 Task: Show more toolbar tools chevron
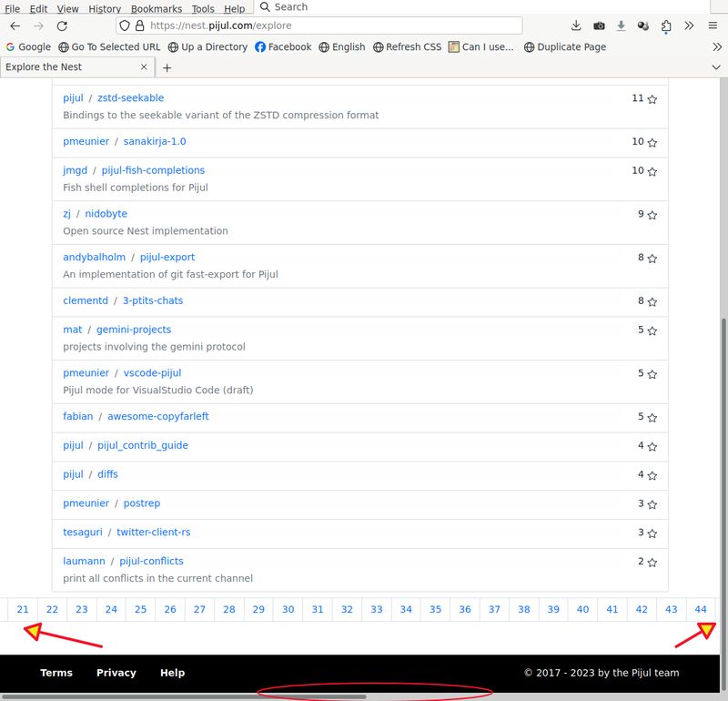point(689,25)
